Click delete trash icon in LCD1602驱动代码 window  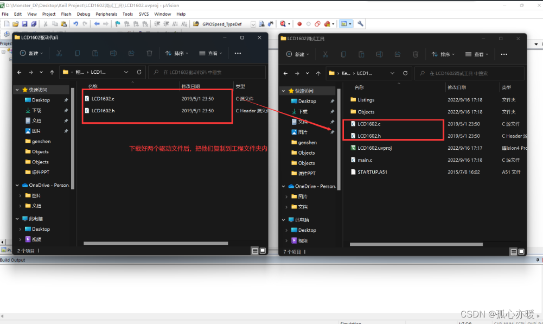pyautogui.click(x=149, y=53)
